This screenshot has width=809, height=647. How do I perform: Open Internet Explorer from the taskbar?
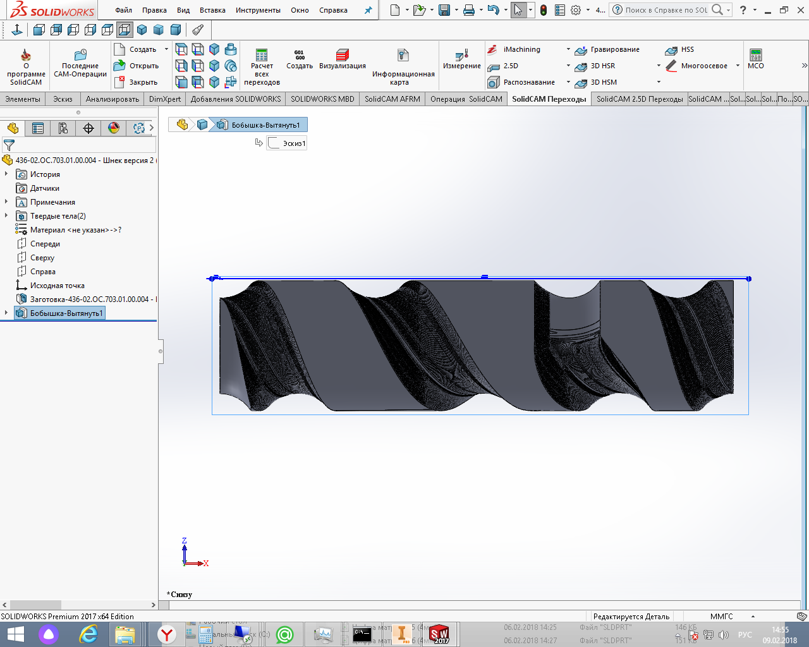click(x=89, y=634)
